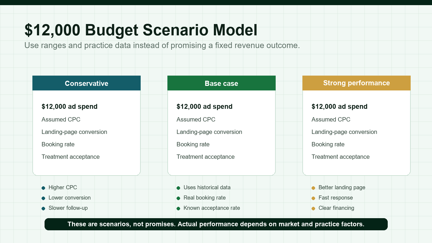Screen dimensions: 432x243
Task: Click the disclaimer banner about scenarios, not promises
Action: point(216,224)
